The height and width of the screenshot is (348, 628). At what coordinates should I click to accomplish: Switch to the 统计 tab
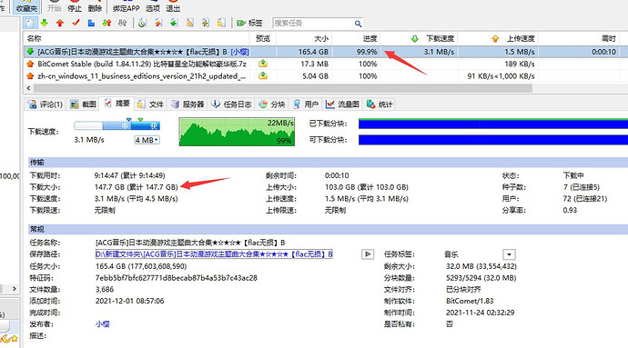click(380, 104)
